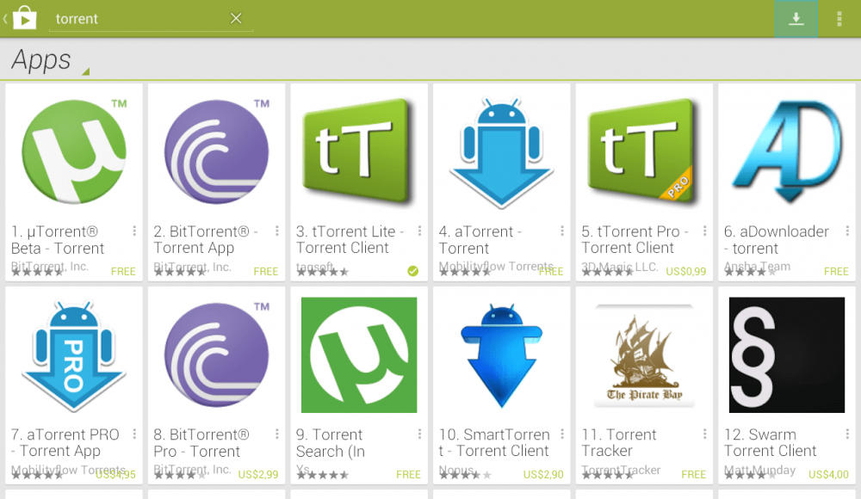Select title '10. SmartTorrent - Torrent Client'
The image size is (861, 499).
pyautogui.click(x=494, y=443)
